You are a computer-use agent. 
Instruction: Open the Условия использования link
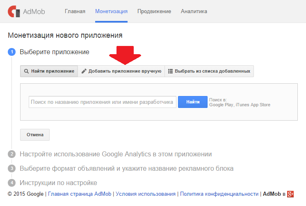coord(146,194)
